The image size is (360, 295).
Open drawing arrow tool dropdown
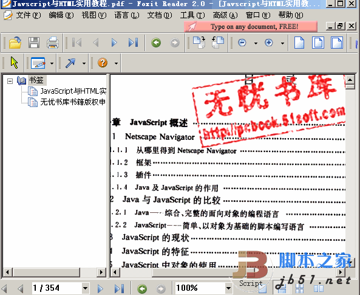84,63
